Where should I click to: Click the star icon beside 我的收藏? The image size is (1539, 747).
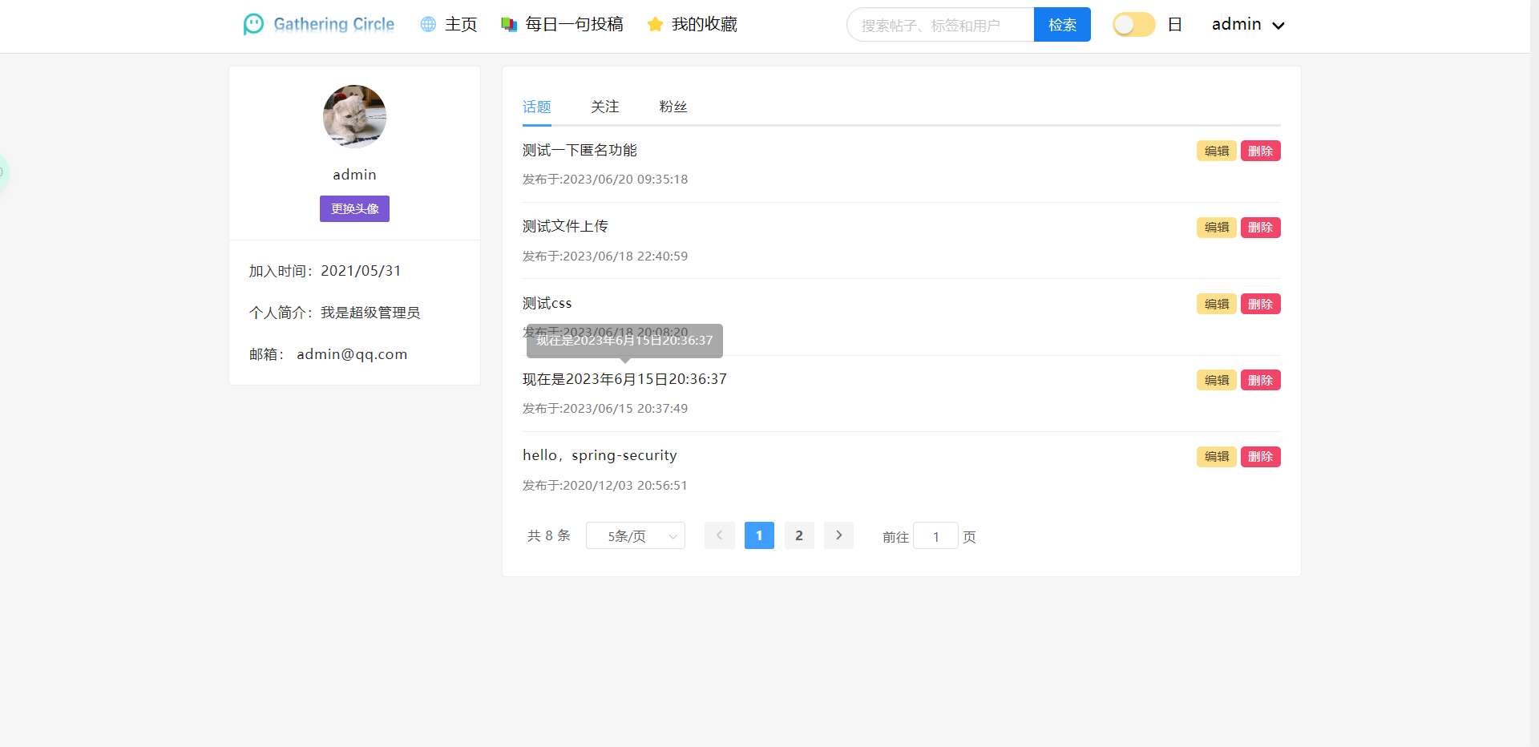click(655, 24)
